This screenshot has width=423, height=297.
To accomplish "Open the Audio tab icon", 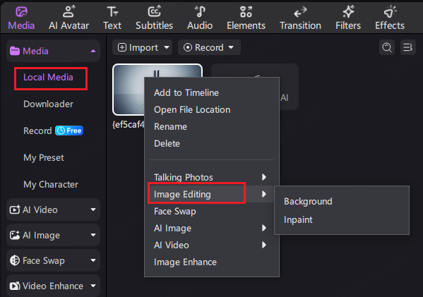I will [x=200, y=11].
